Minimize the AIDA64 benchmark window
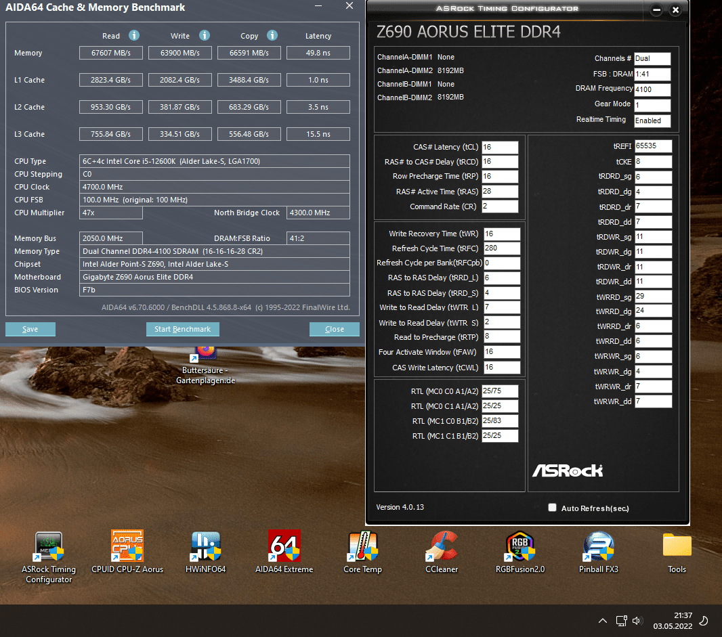This screenshot has width=722, height=637. click(318, 6)
